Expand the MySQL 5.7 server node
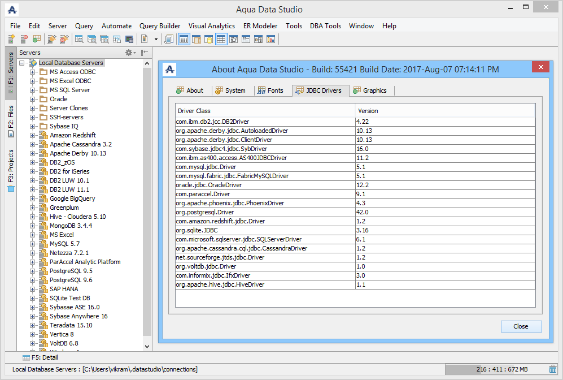The width and height of the screenshot is (563, 380). pos(32,244)
